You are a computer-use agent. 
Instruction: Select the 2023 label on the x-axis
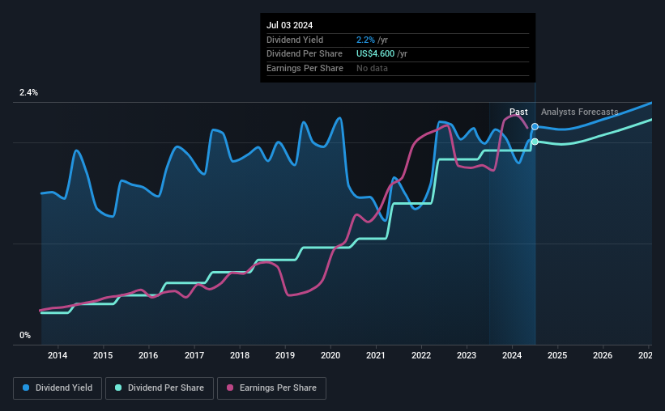(467, 355)
